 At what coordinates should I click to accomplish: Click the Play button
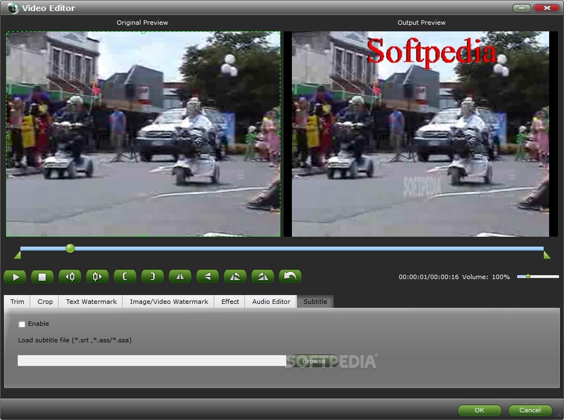point(15,277)
